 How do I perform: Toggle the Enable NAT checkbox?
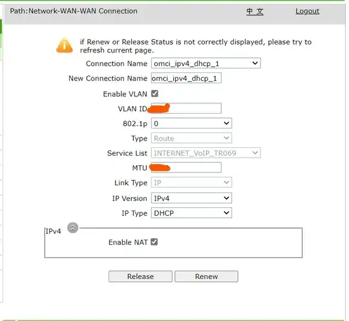[154, 242]
